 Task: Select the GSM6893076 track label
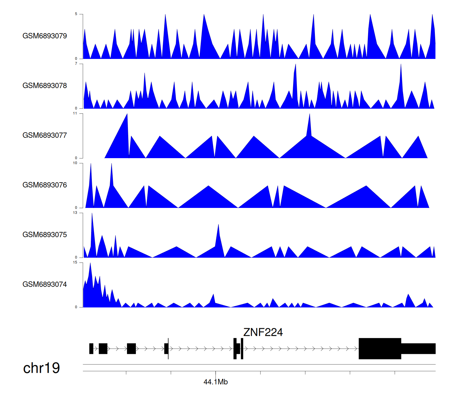pyautogui.click(x=45, y=185)
